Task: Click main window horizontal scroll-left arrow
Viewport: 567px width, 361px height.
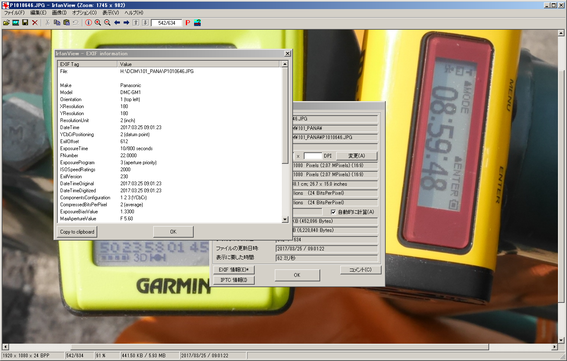Action: pos(5,347)
